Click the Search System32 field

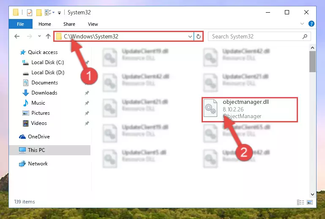click(x=259, y=37)
